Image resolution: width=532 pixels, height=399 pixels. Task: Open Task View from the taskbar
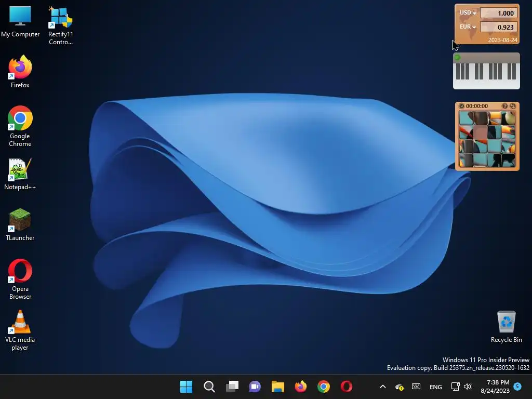(232, 387)
